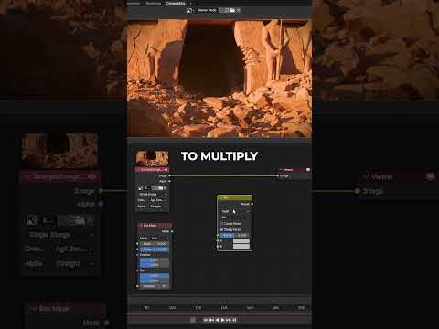
Task: Open the Mix blending mode dropdown
Action: point(235,218)
